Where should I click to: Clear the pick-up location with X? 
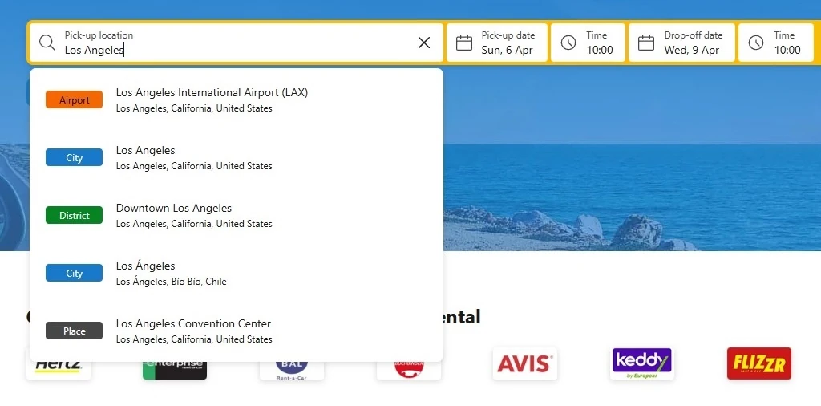[x=424, y=43]
